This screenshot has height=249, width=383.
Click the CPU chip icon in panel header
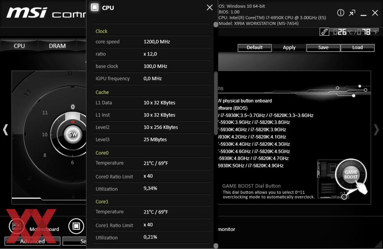(x=95, y=7)
